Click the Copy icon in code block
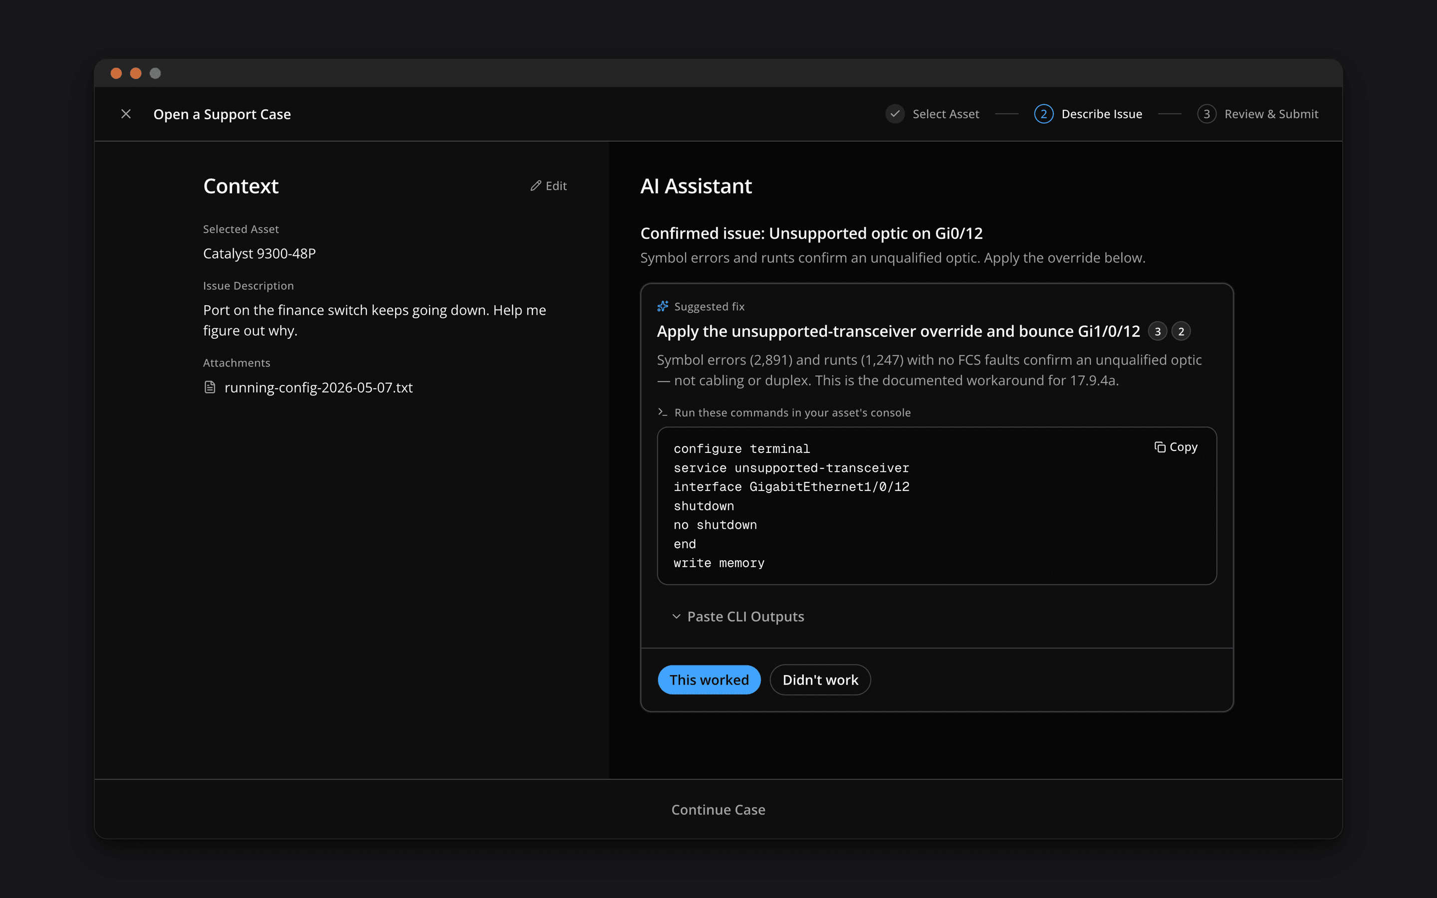This screenshot has width=1437, height=898. click(1160, 447)
